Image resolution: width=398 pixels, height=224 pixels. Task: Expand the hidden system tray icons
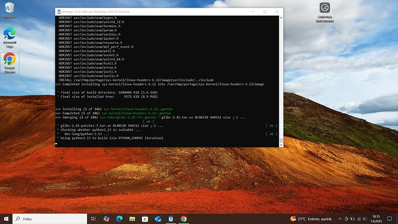click(340, 219)
